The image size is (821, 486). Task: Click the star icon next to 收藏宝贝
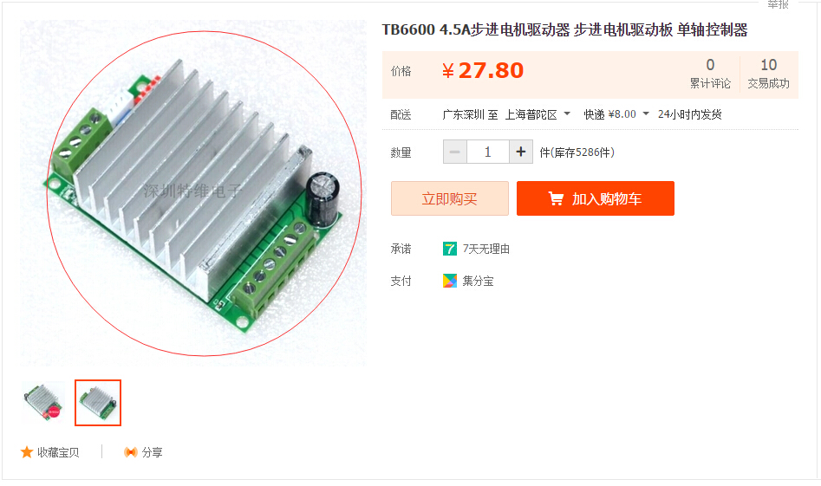[x=27, y=452]
